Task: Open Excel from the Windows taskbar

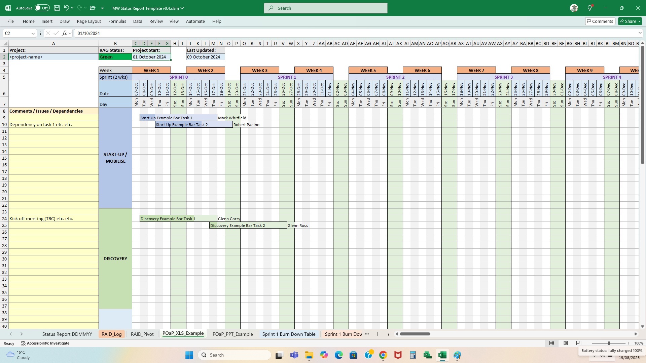Action: (442, 355)
